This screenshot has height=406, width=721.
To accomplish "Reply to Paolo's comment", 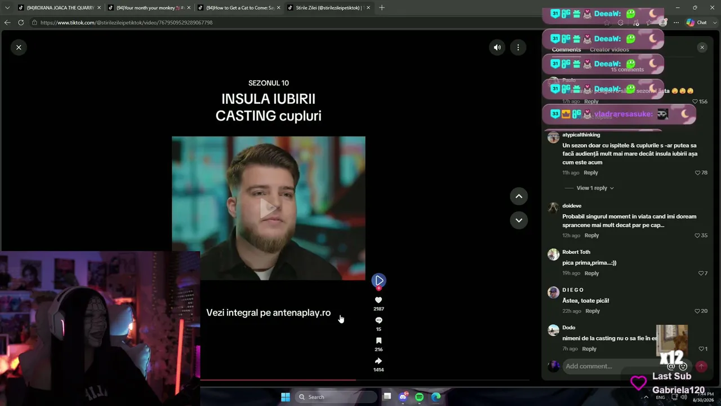I will (x=591, y=101).
